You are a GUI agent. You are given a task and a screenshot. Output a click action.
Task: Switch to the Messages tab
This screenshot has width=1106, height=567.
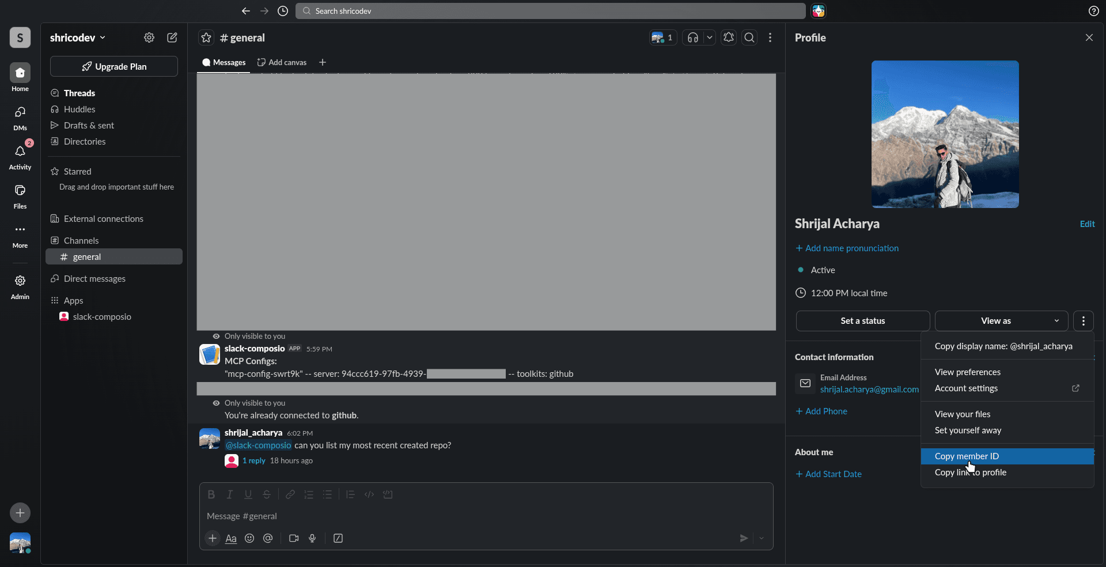coord(224,62)
